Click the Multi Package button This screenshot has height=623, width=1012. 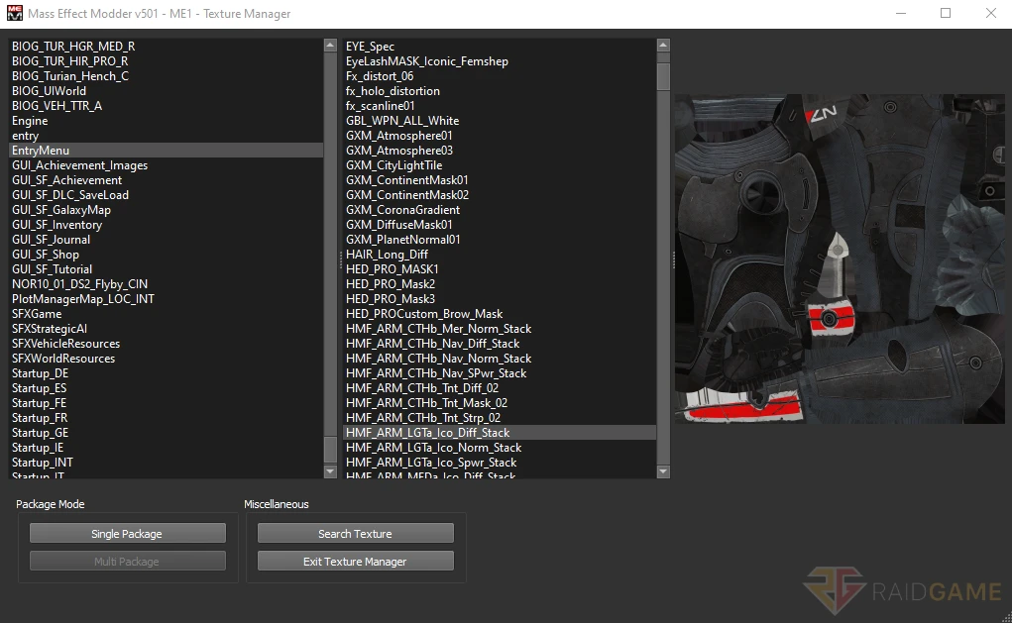(x=127, y=561)
